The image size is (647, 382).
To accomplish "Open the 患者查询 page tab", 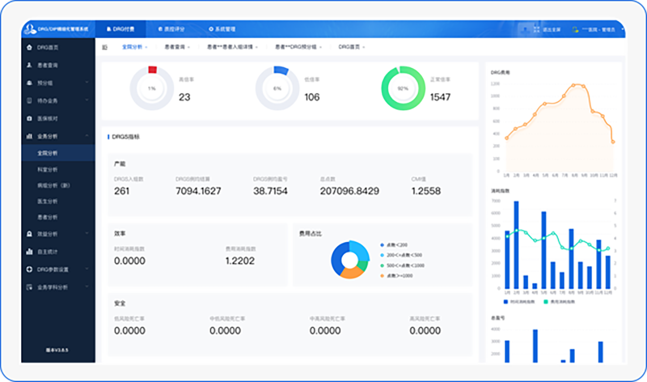I will click(177, 47).
